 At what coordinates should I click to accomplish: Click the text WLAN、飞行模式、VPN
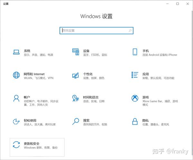[39, 78]
